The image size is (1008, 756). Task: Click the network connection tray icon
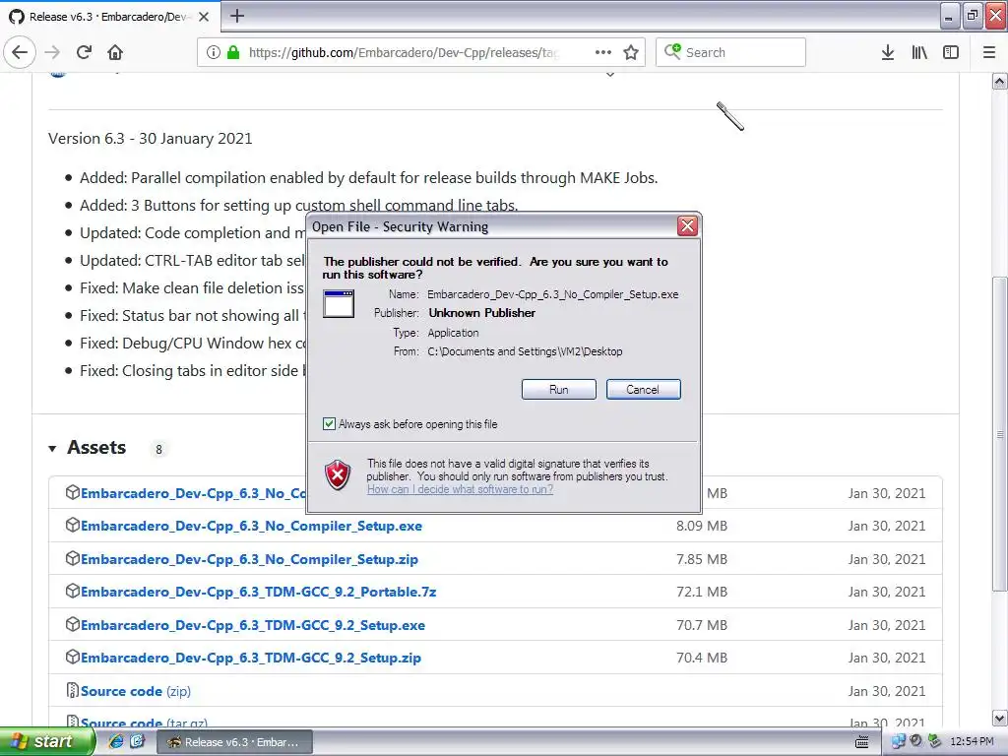point(898,742)
